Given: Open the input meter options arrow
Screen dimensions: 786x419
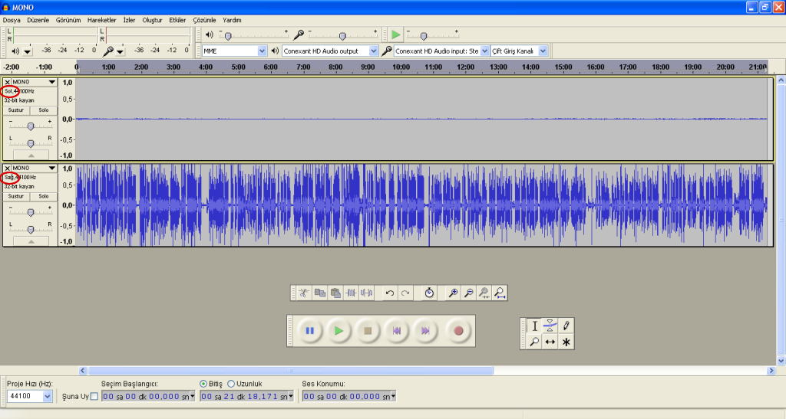Looking at the screenshot, I should tap(120, 51).
